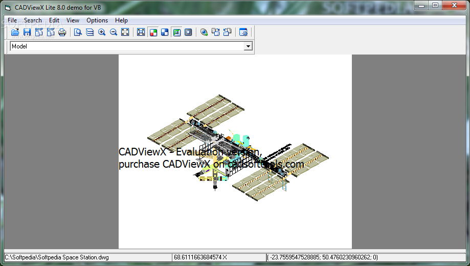Open the Search menu
470x266 pixels.
(x=33, y=20)
